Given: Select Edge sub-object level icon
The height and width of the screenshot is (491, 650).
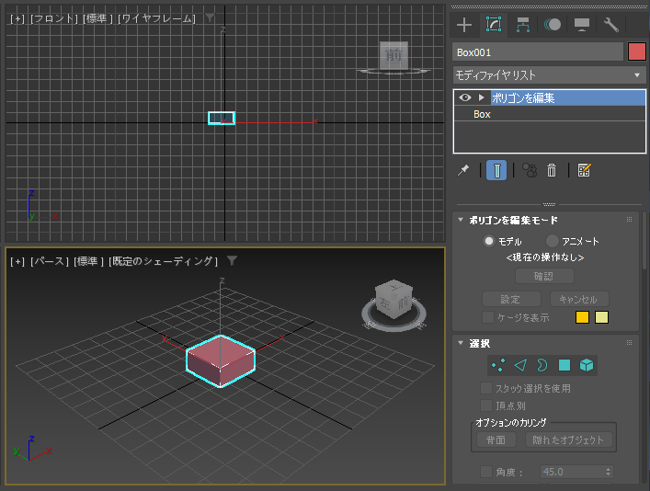Looking at the screenshot, I should coord(520,365).
